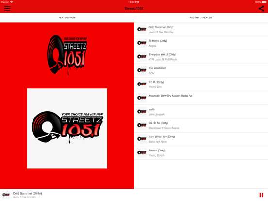Select The Weekend track title

[157, 68]
